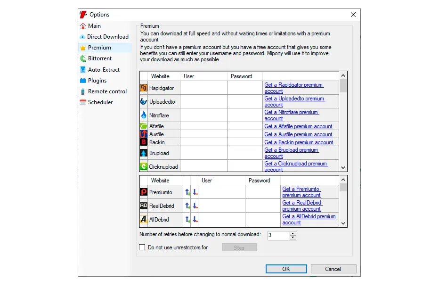Open Get a Brupload premium account link
This screenshot has width=439, height=288.
point(292,153)
